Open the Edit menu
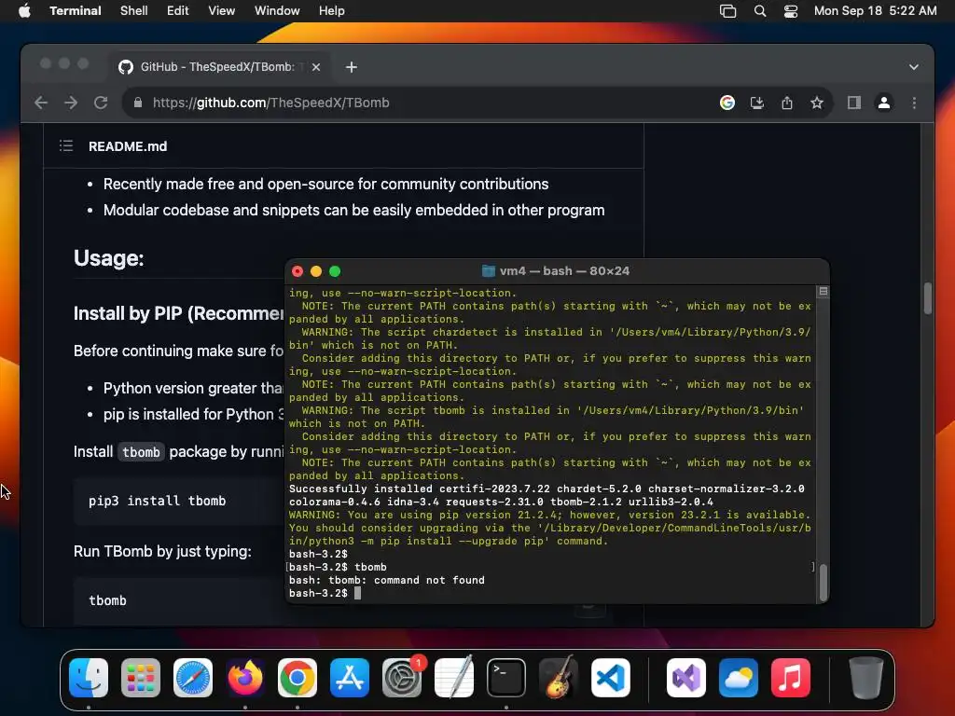Image resolution: width=955 pixels, height=716 pixels. (177, 11)
